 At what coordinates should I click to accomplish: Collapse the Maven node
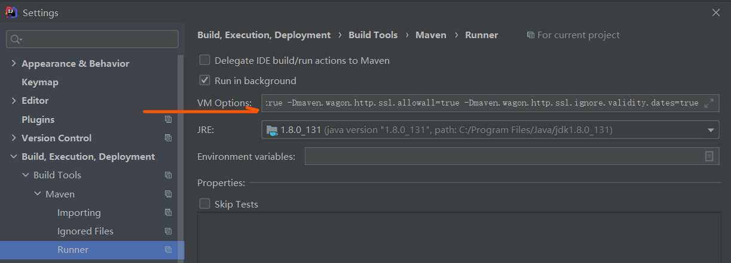(x=38, y=194)
